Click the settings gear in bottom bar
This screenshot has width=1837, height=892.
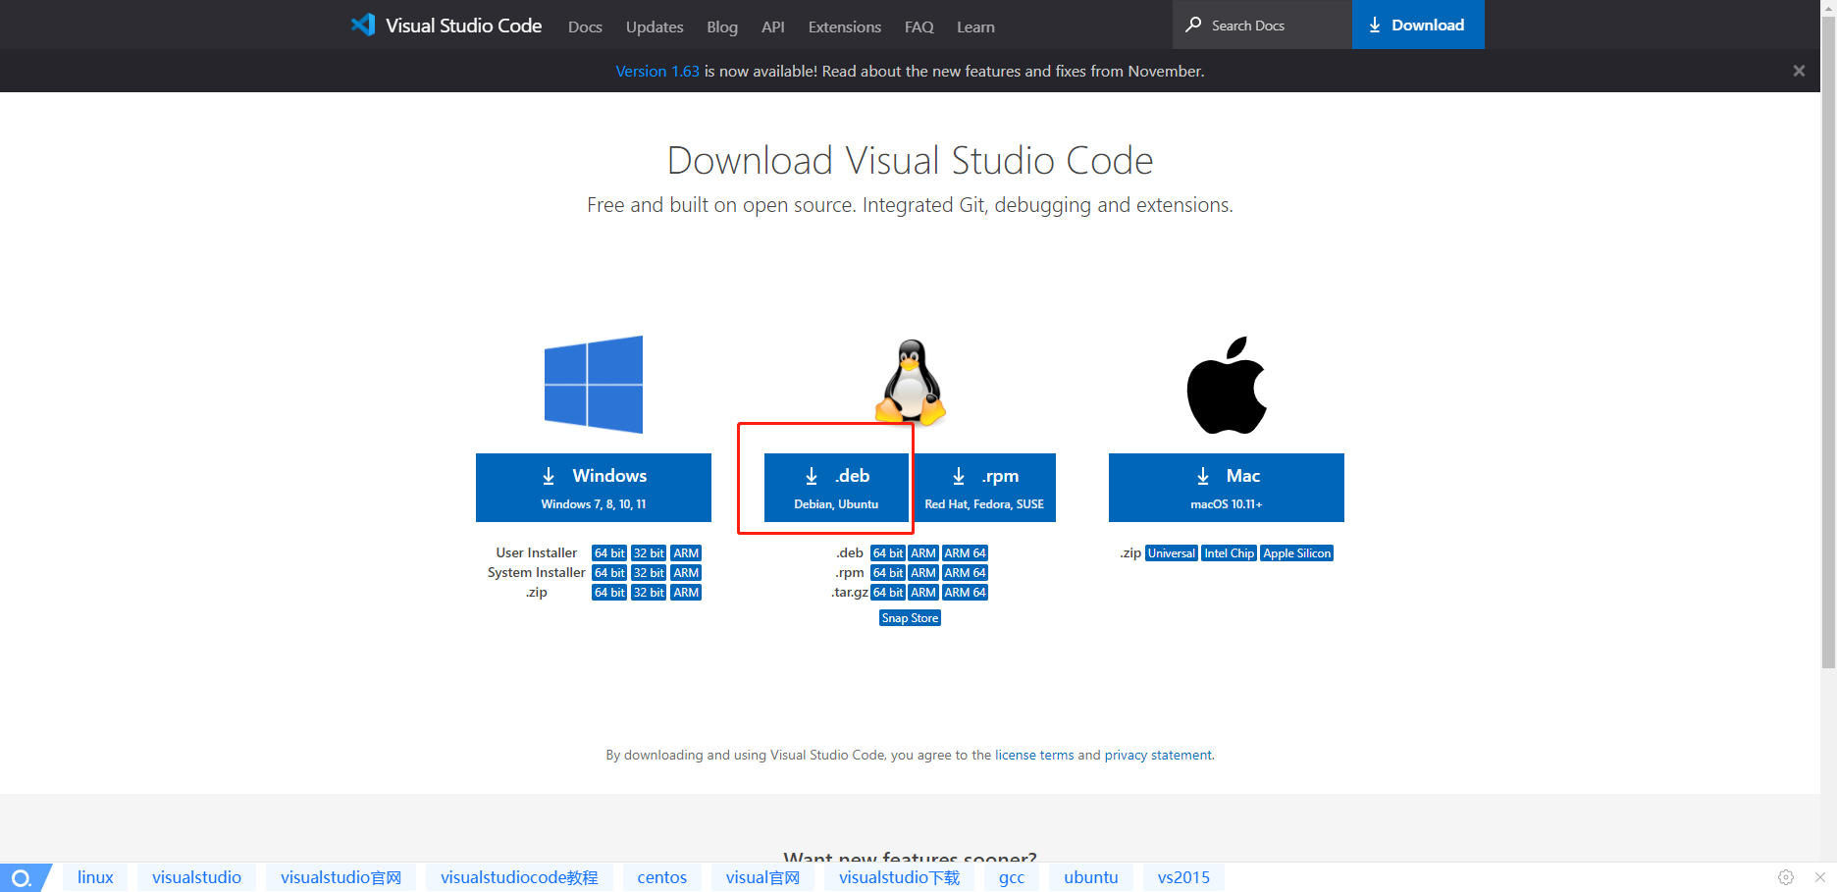1786,877
